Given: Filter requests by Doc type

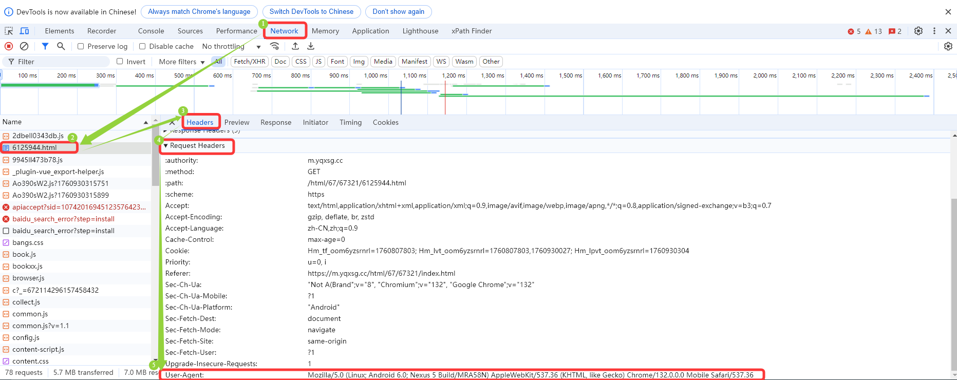Looking at the screenshot, I should 280,62.
